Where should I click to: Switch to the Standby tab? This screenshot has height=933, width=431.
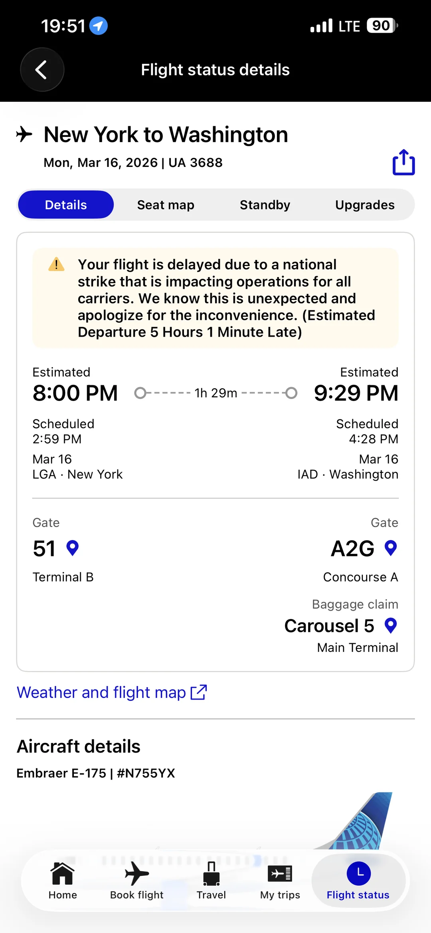point(265,205)
